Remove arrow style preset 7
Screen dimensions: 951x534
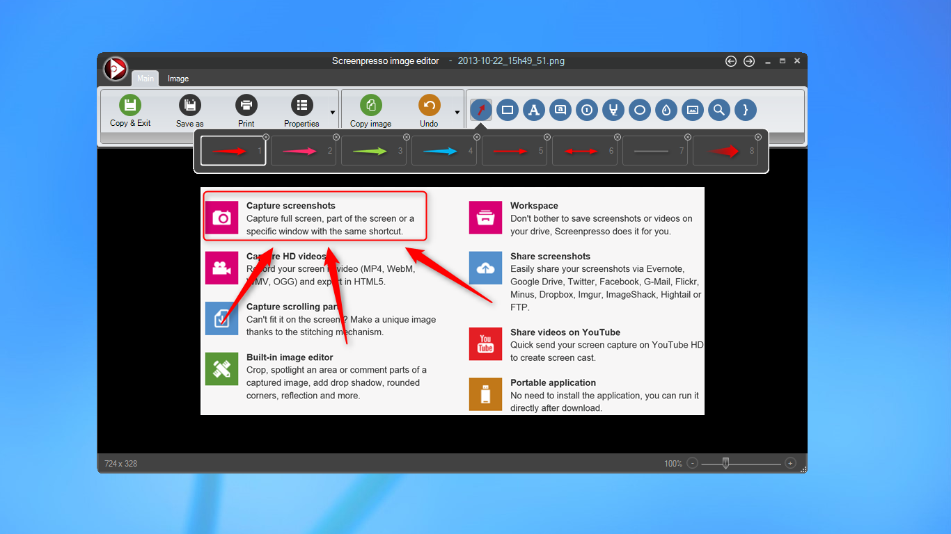tap(688, 137)
